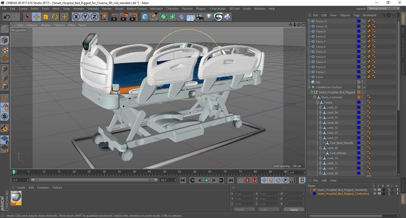Click Torus.11 blue layer color swatch
Viewport: 406px width, 218px height.
359,21
